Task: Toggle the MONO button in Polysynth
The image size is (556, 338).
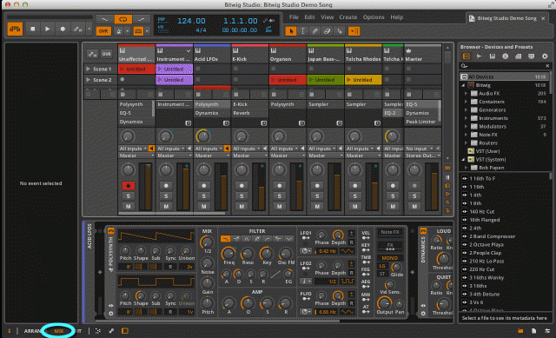Action: pos(389,258)
